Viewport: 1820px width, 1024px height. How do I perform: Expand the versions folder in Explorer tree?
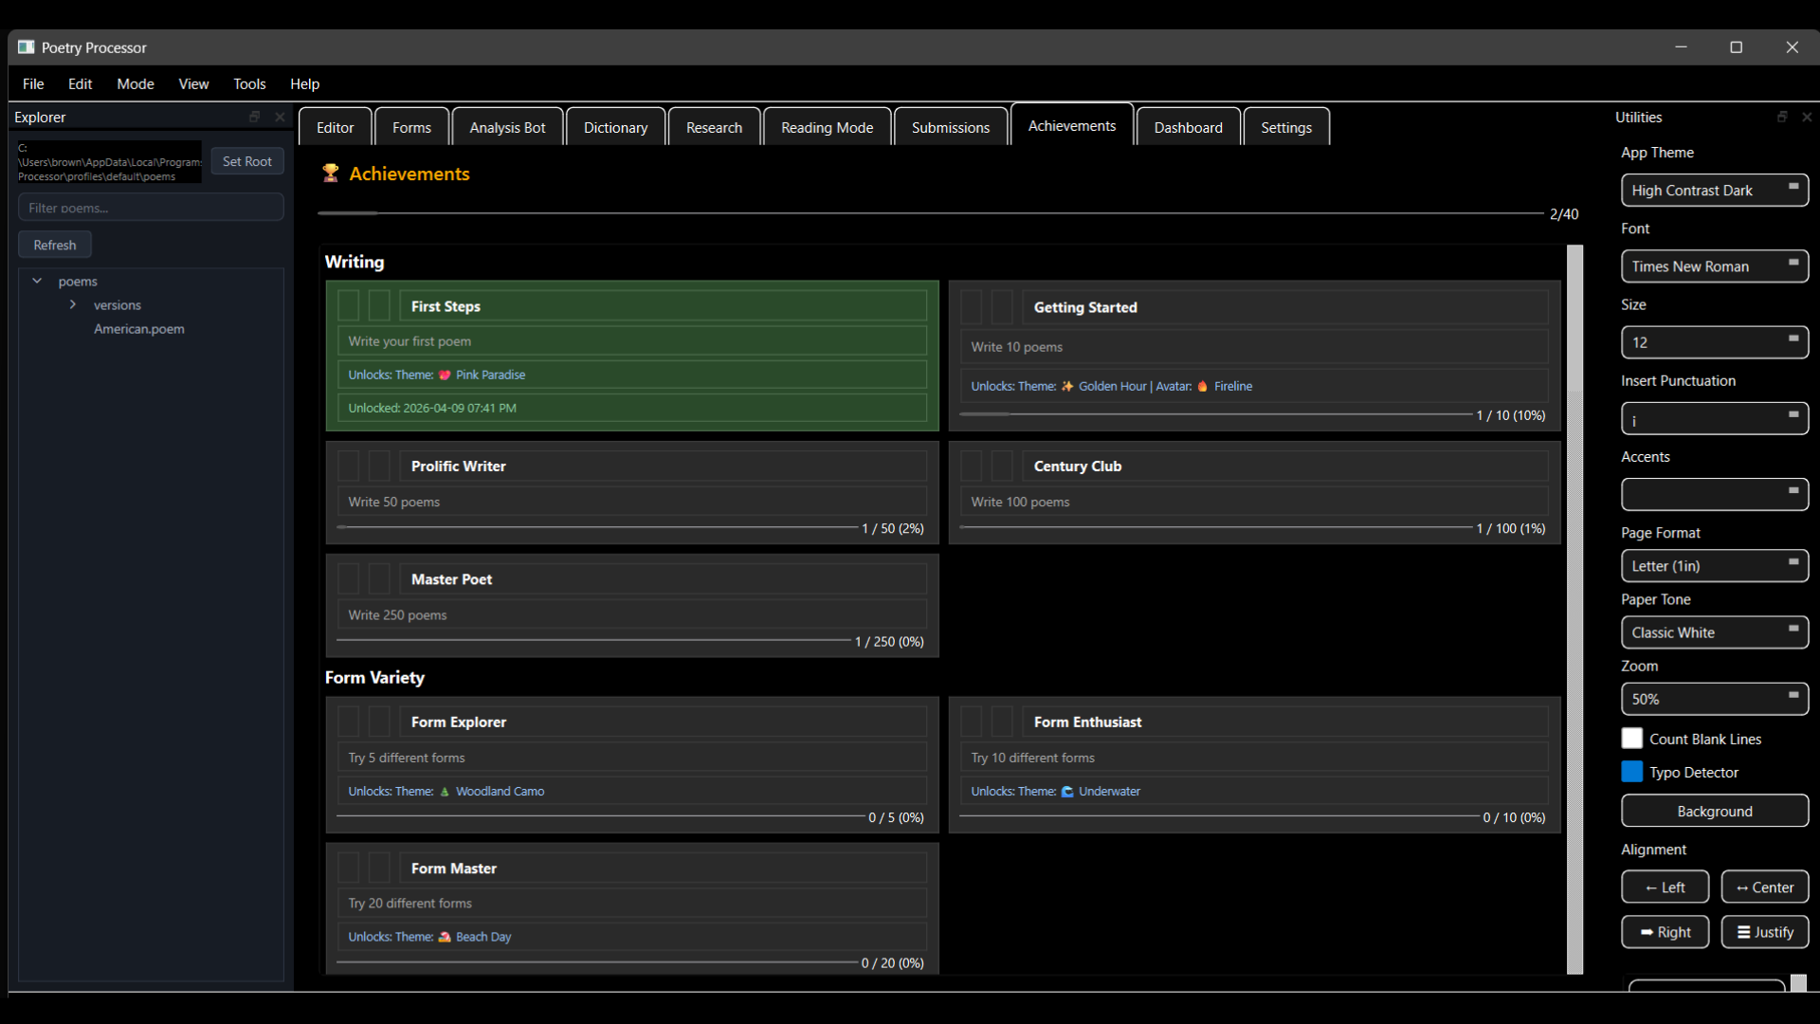[73, 304]
